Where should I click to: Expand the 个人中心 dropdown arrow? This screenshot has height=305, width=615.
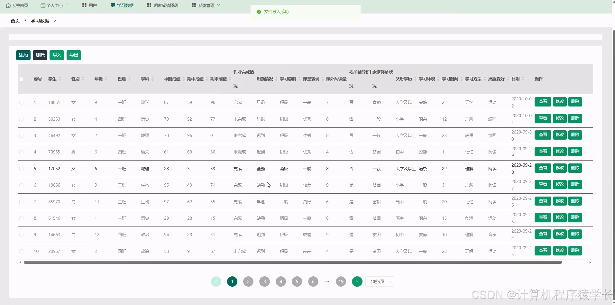[67, 5]
